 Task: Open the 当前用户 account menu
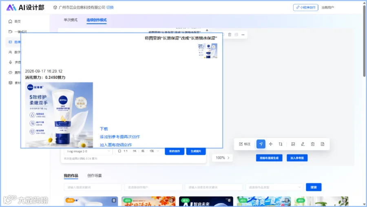tap(327, 7)
